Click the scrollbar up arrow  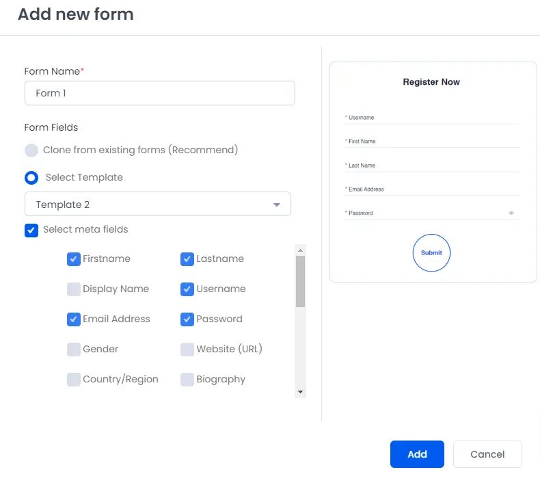[300, 250]
